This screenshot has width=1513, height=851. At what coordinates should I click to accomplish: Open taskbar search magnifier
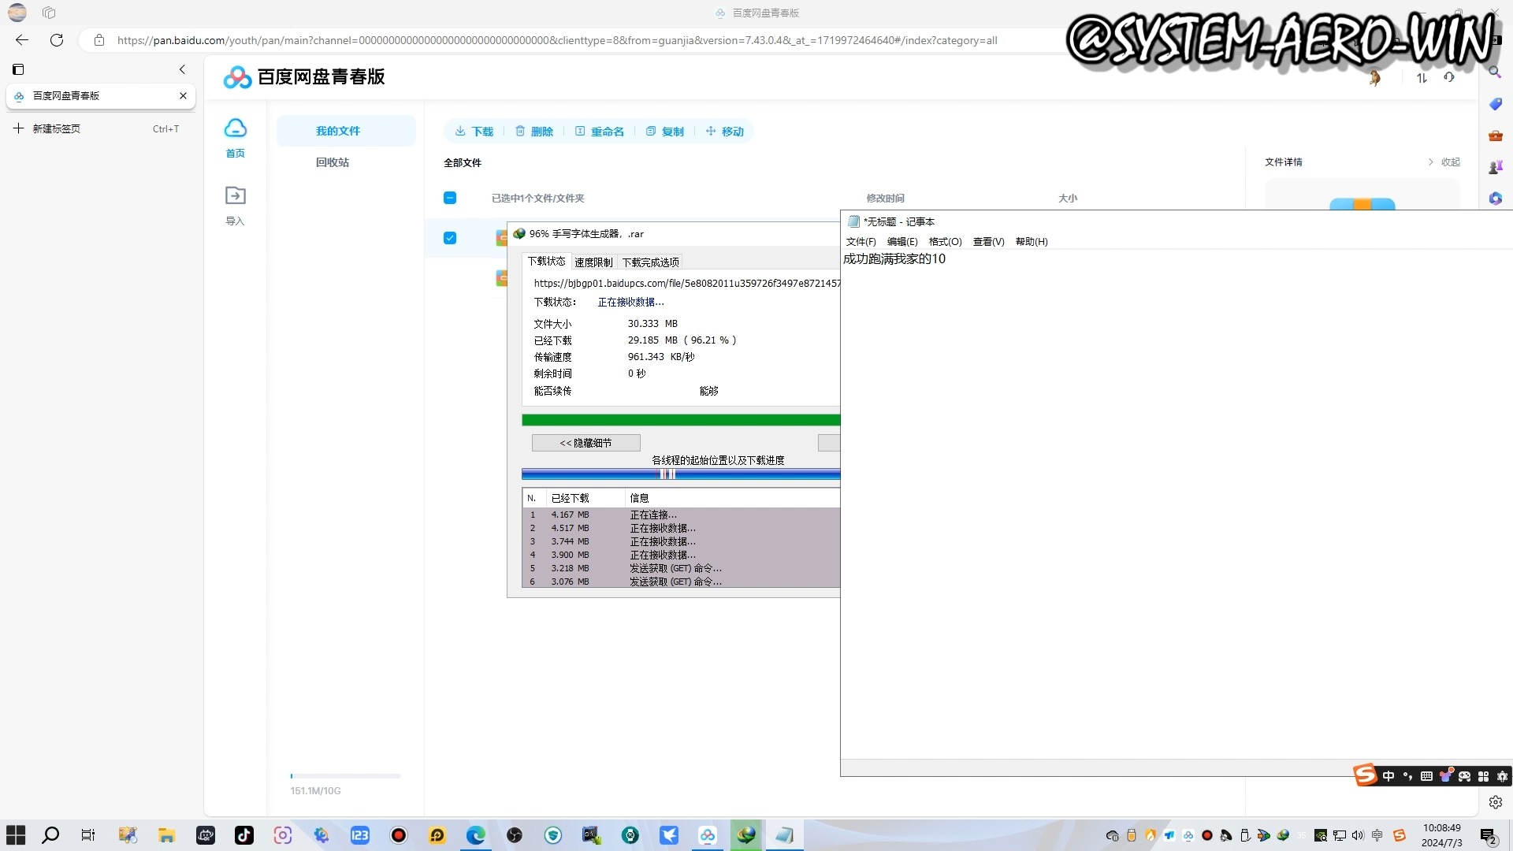pos(50,835)
